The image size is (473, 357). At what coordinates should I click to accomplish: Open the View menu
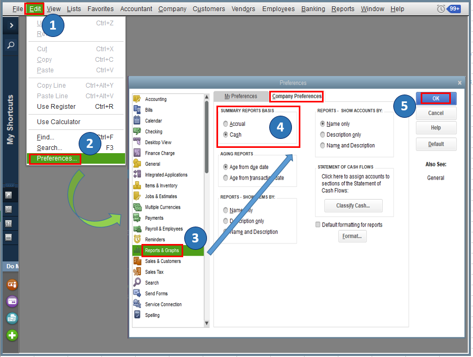point(54,9)
